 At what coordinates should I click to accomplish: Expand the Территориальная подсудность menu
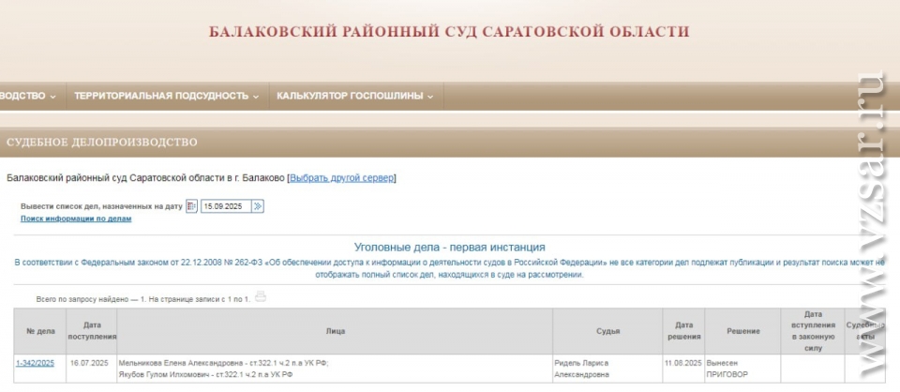point(167,96)
